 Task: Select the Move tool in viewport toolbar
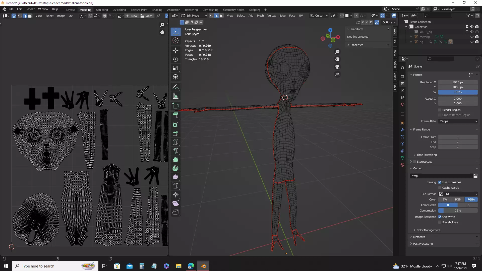(x=175, y=50)
